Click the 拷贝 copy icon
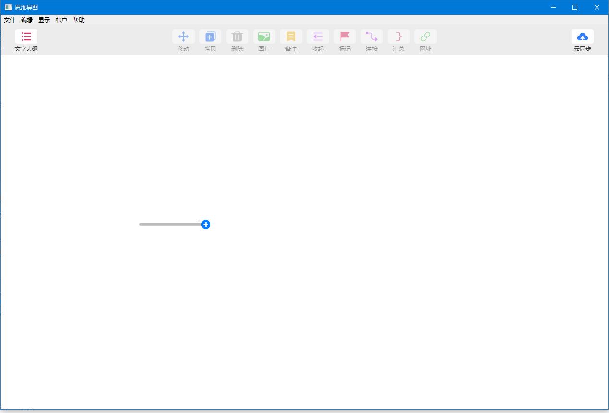Image resolution: width=609 pixels, height=413 pixels. pos(210,36)
